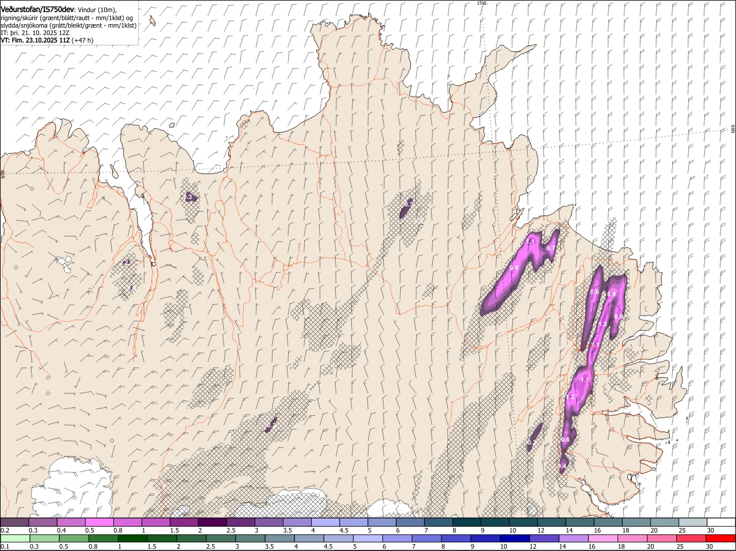Select lower scale dark blue swatch between 10 and 12
Screen dimensions: 736x551
(x=515, y=538)
